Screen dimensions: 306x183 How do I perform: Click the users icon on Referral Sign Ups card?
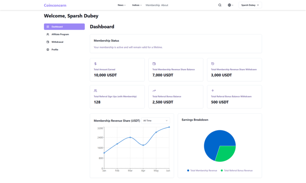point(95,91)
